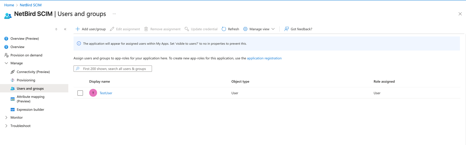The width and height of the screenshot is (466, 145).
Task: Open the application registration link
Action: click(264, 58)
